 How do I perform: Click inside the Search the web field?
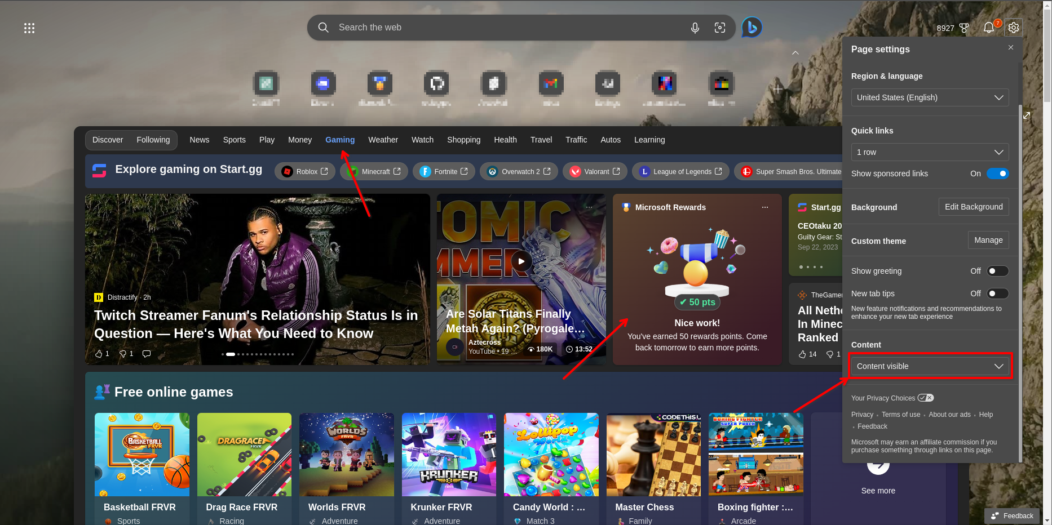coord(507,27)
